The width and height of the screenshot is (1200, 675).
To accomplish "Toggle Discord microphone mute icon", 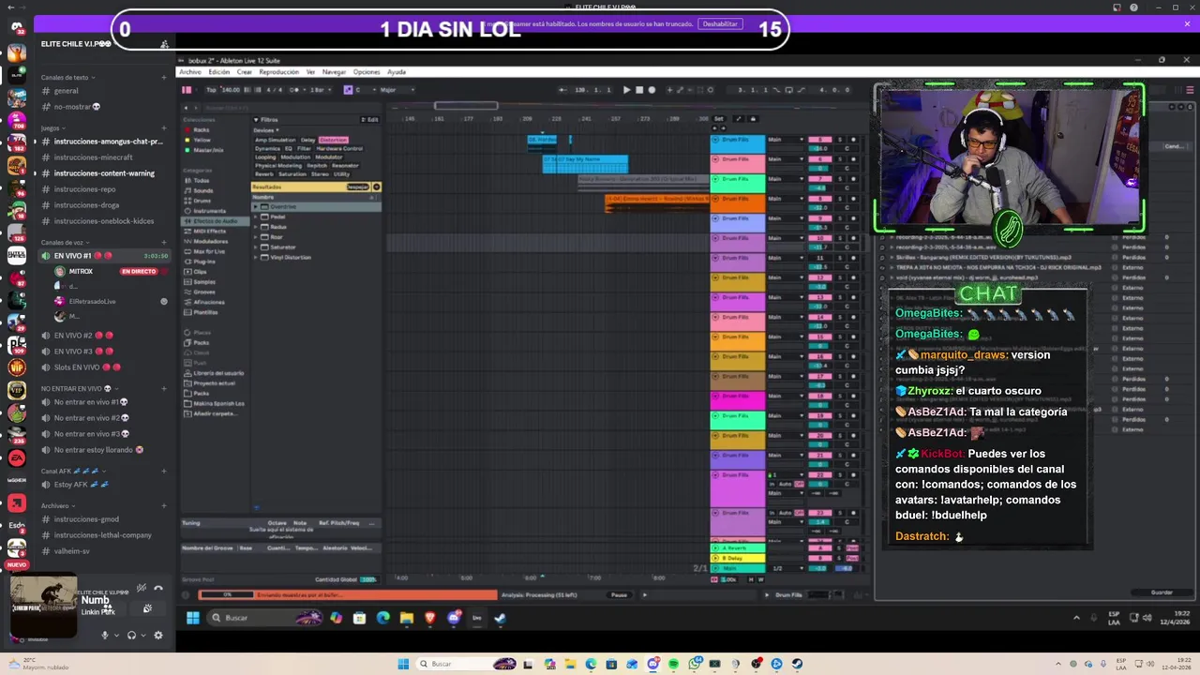I will [105, 636].
